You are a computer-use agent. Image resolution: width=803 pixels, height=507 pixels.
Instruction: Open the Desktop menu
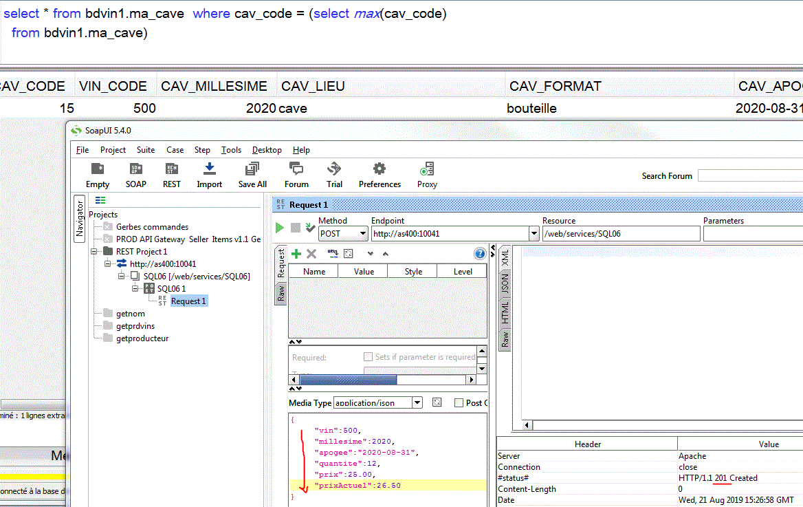[267, 150]
